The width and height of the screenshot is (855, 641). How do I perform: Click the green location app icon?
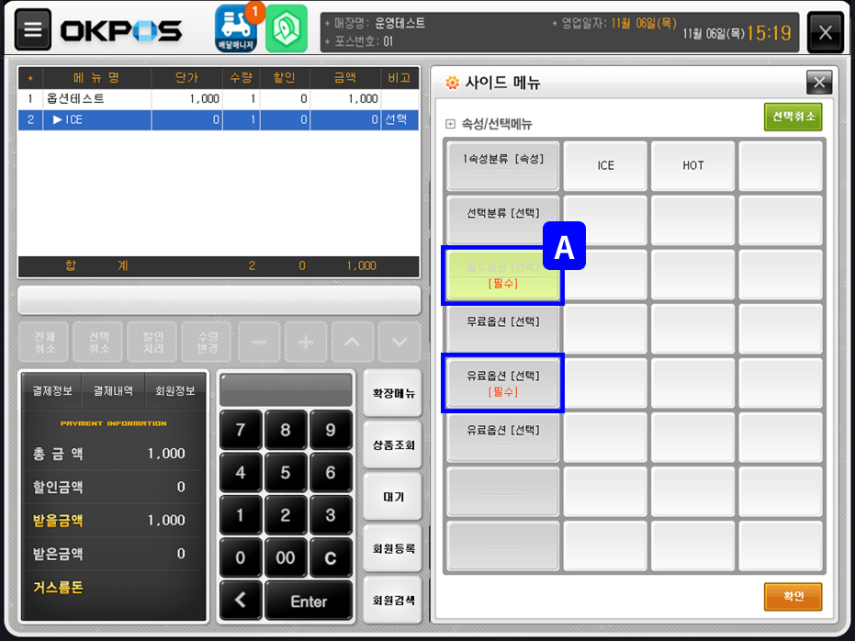[x=287, y=29]
